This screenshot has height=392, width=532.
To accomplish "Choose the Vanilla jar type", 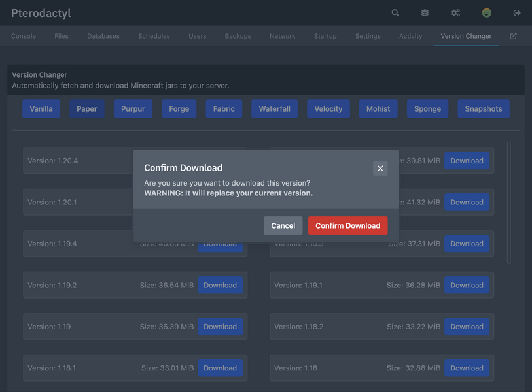I will (x=41, y=108).
